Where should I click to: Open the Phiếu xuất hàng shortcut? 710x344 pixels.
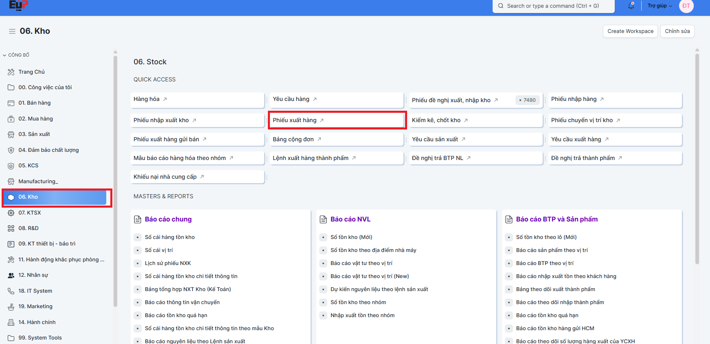click(x=295, y=121)
